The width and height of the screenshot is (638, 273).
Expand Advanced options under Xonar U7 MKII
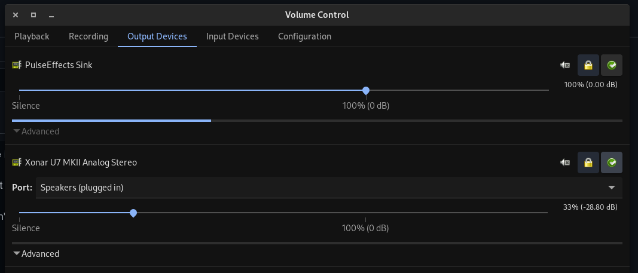pyautogui.click(x=36, y=254)
